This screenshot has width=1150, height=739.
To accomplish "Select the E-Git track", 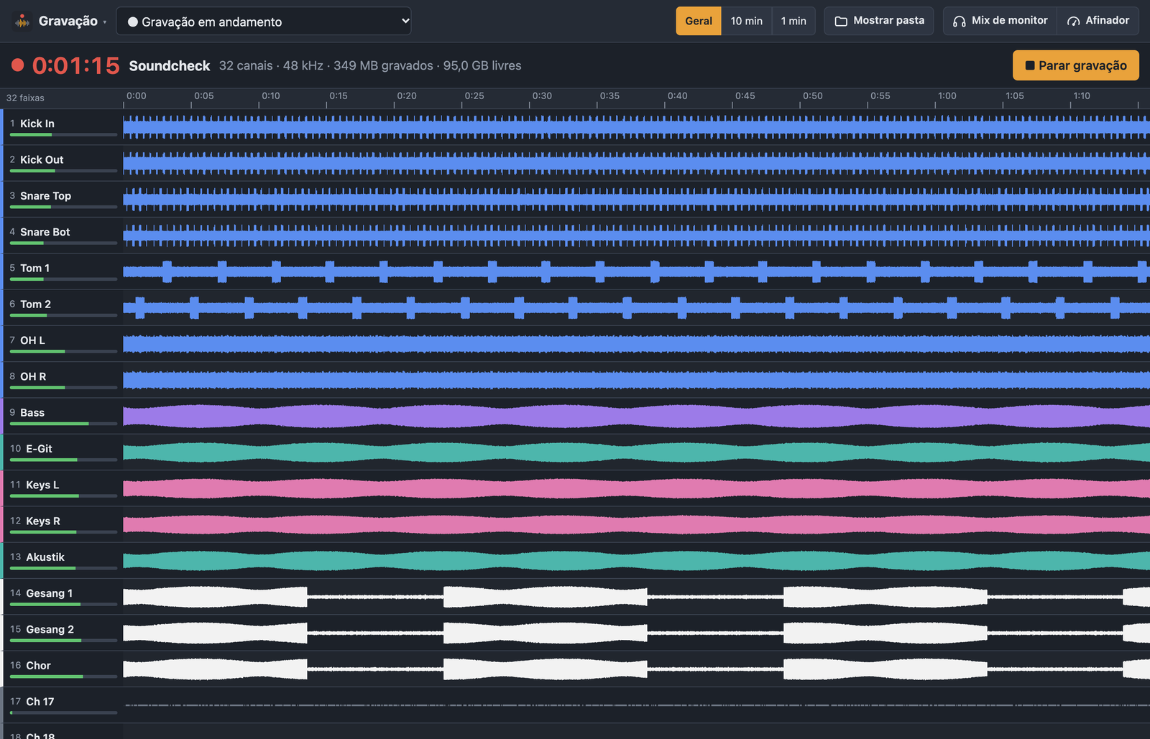I will pyautogui.click(x=62, y=452).
